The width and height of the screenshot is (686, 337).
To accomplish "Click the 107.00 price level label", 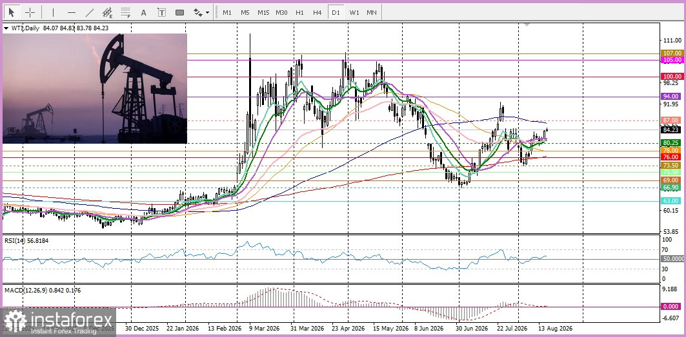I will [x=671, y=53].
